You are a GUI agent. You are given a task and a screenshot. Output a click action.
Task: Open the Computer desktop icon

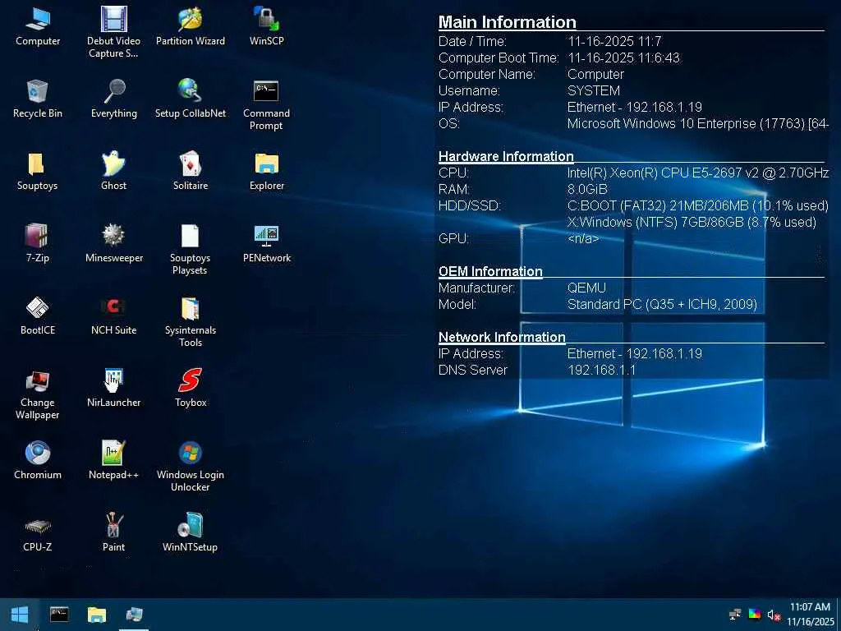pos(38,27)
